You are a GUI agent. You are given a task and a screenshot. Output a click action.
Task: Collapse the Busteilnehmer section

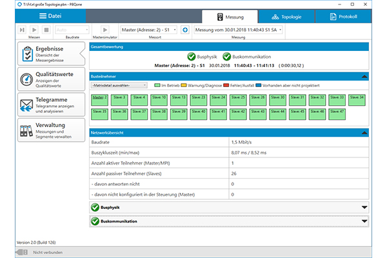pos(364,77)
